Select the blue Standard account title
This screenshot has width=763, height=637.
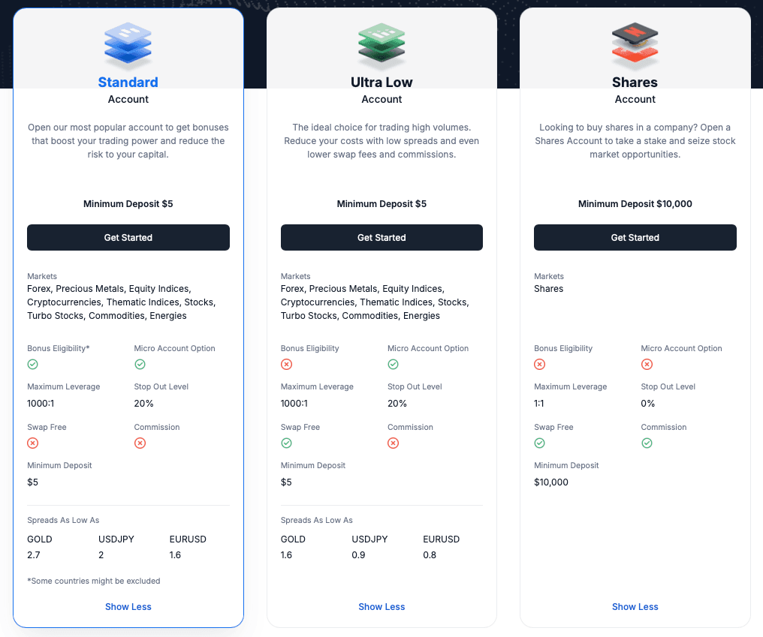(128, 83)
